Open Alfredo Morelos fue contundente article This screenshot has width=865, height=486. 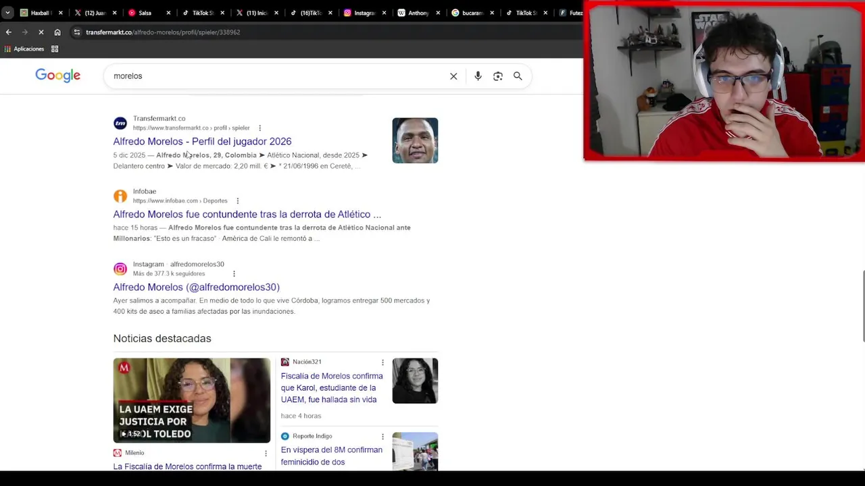[247, 214]
